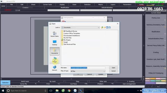Screen dimensions: 167x93
Task: Go to Desktop in the Open dialog sidebar
Action: (55, 43)
